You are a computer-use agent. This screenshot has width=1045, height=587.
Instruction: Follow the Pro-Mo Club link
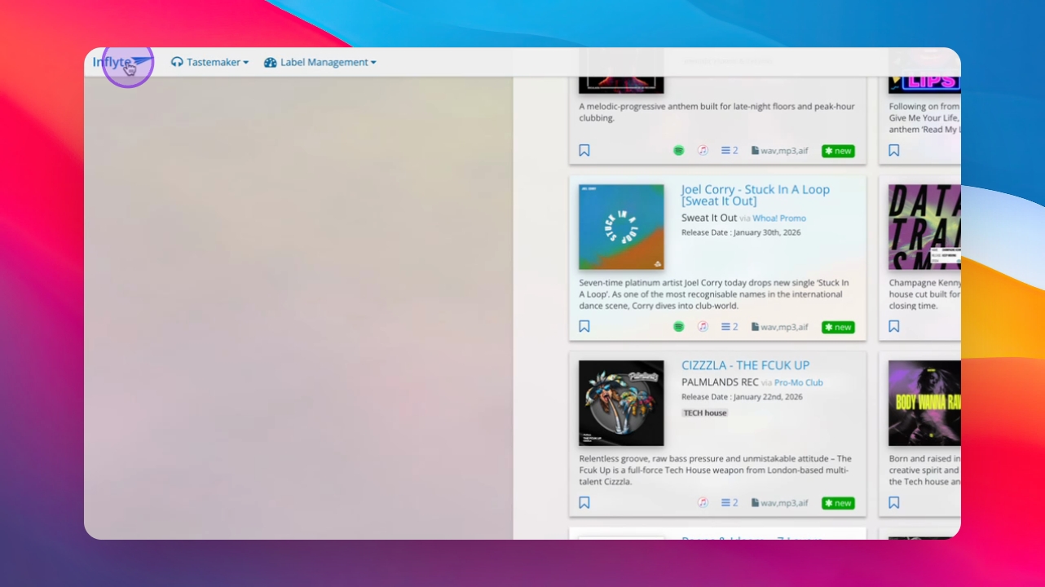(799, 382)
